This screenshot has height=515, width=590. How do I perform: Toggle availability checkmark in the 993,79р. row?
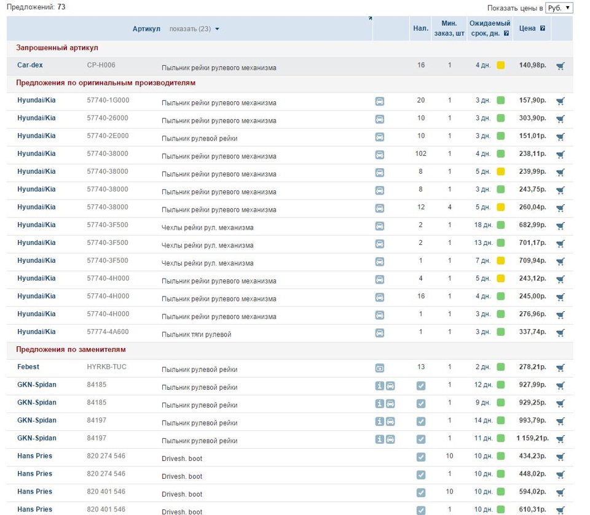click(421, 422)
